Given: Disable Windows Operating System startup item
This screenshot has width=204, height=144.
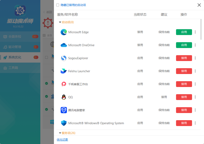Looking at the screenshot, I should click(x=184, y=123).
